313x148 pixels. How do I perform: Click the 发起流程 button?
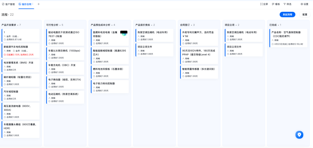[x=287, y=14]
